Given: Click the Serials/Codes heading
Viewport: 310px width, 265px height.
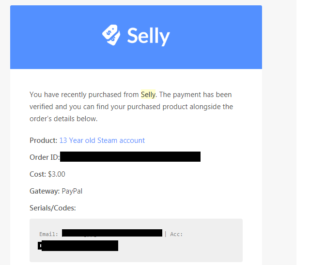Looking at the screenshot, I should point(53,208).
